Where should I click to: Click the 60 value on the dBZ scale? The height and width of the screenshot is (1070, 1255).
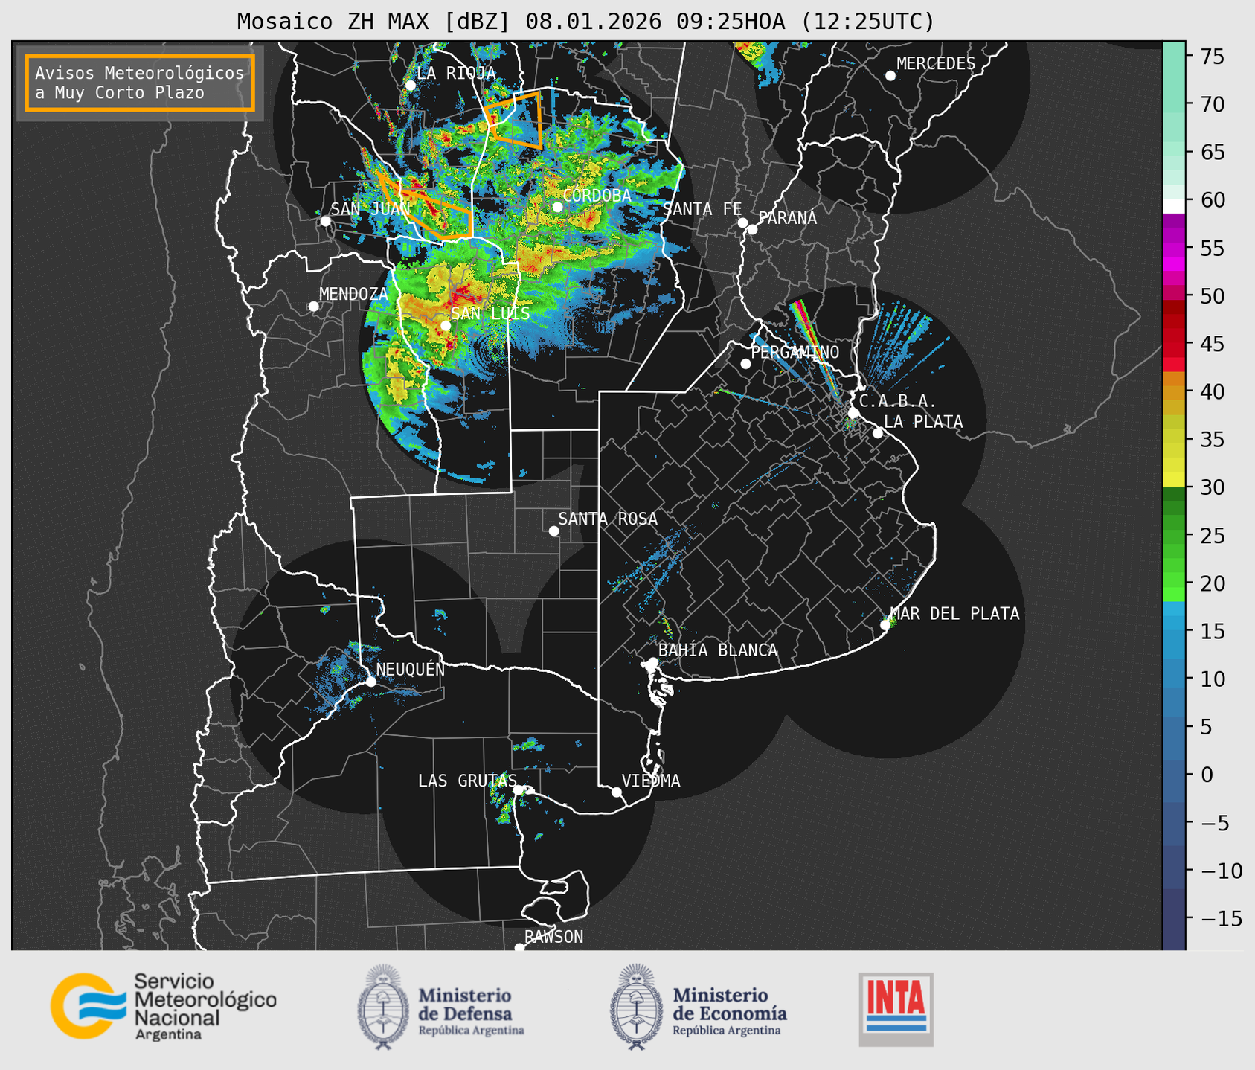(x=1212, y=200)
